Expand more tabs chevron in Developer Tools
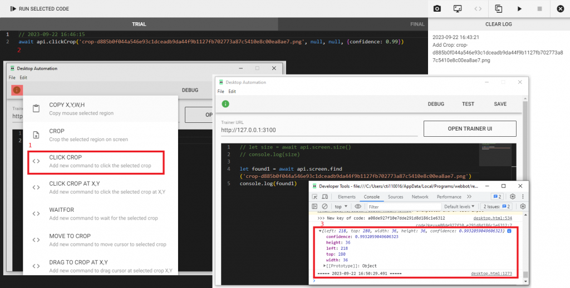The height and width of the screenshot is (288, 570). 469,197
